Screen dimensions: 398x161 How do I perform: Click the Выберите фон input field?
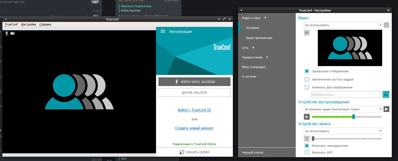point(346,94)
